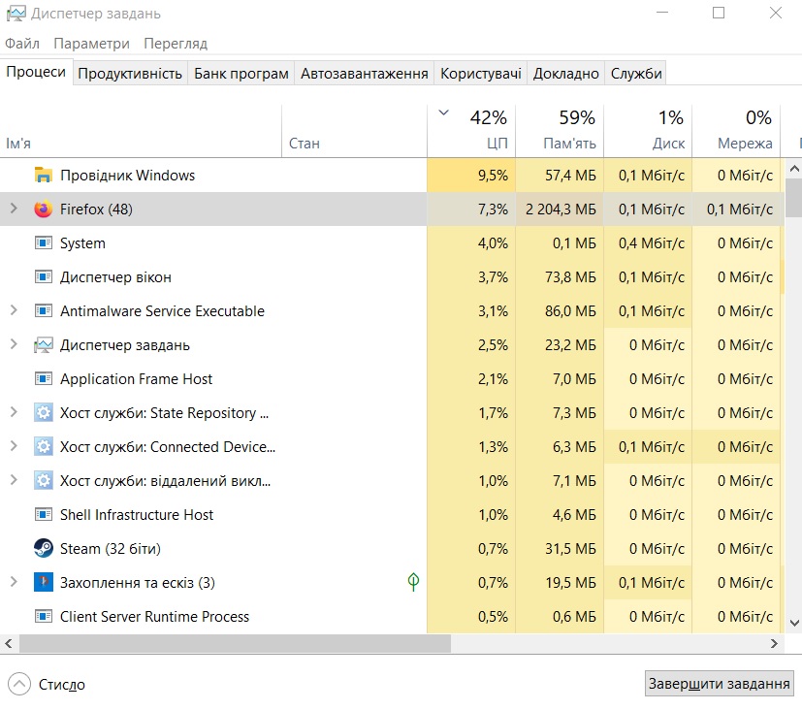Click the Windows Explorer folder icon
802x710 pixels.
[x=44, y=175]
